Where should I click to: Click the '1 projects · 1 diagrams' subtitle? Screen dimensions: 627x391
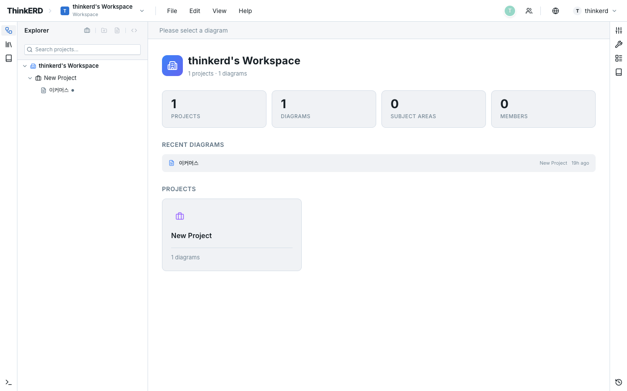(x=218, y=74)
